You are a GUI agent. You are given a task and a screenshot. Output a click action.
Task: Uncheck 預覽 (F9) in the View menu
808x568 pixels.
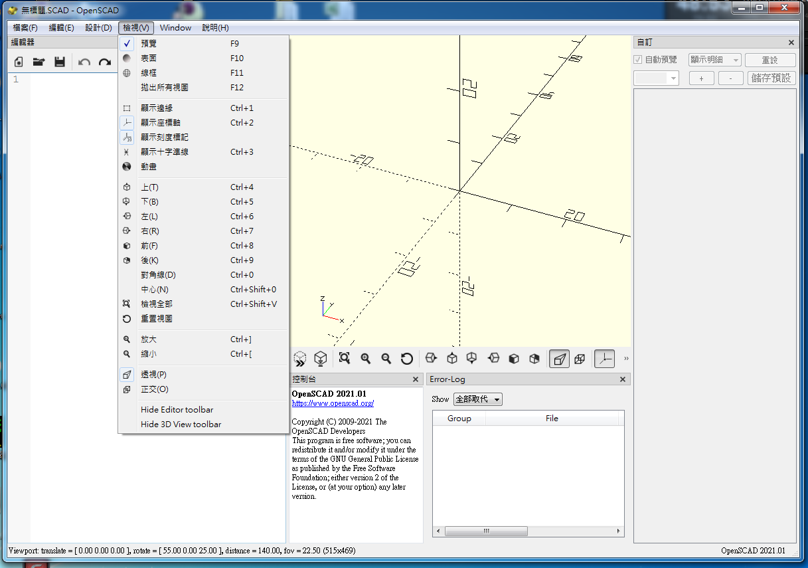[x=203, y=43]
